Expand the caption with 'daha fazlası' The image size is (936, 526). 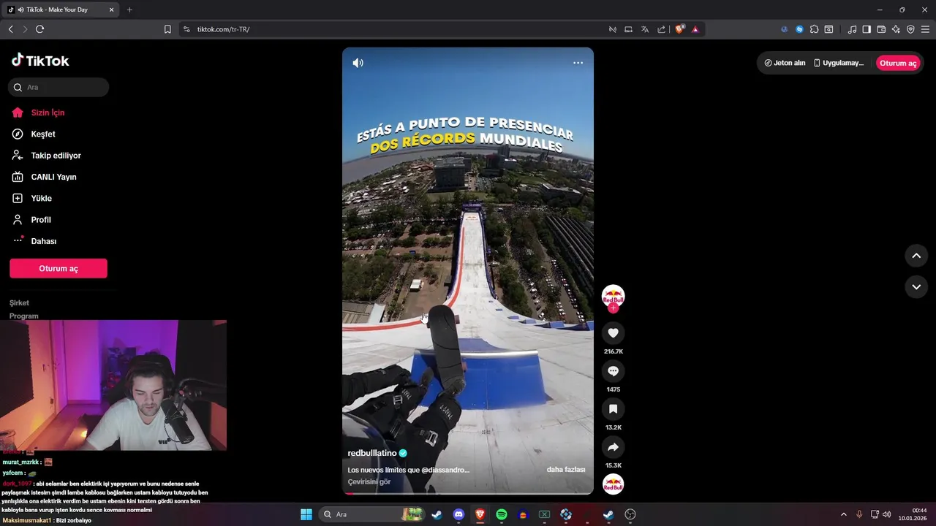[566, 470]
